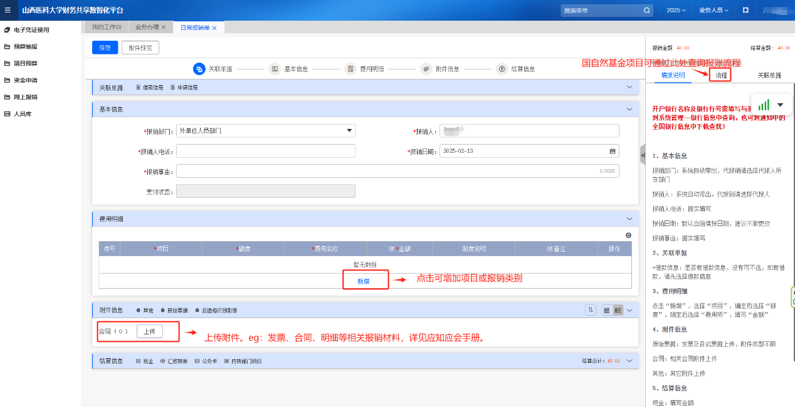Close the 日常报销单 tab
795x407 pixels.
214,28
